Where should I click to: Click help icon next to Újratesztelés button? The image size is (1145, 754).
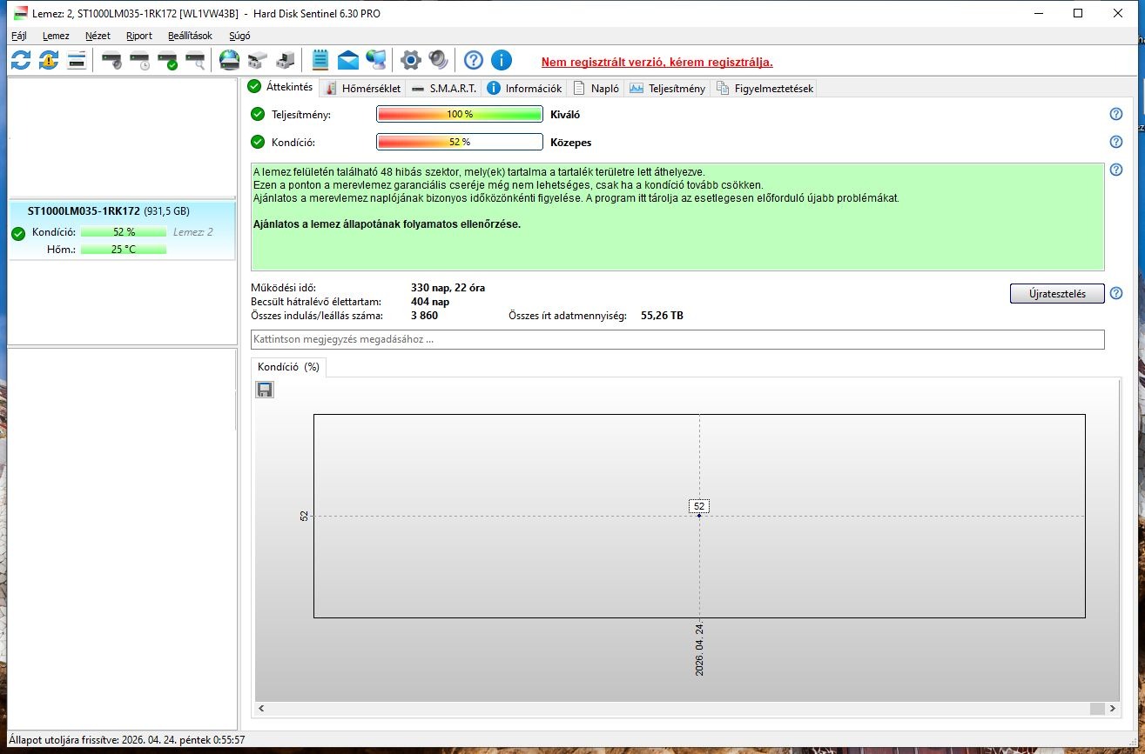point(1116,293)
